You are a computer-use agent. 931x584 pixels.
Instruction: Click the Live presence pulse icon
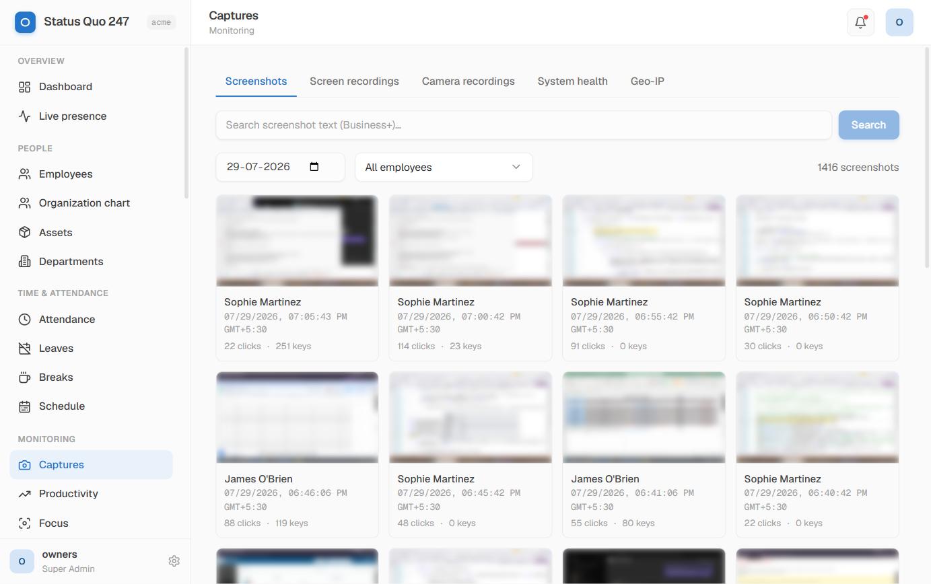click(x=25, y=116)
